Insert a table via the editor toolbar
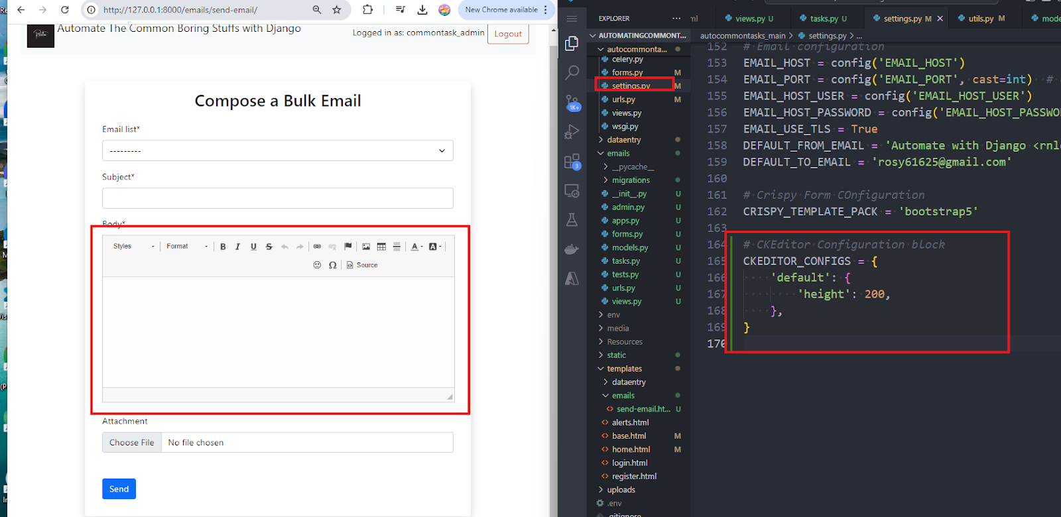This screenshot has width=1061, height=517. [381, 247]
